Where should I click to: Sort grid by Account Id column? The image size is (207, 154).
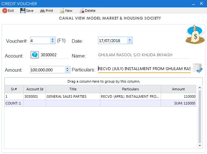pos(35,89)
